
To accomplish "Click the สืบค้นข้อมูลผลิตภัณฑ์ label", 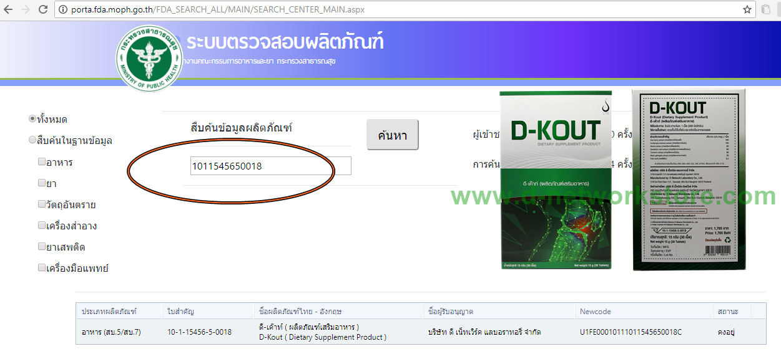I will (x=242, y=128).
